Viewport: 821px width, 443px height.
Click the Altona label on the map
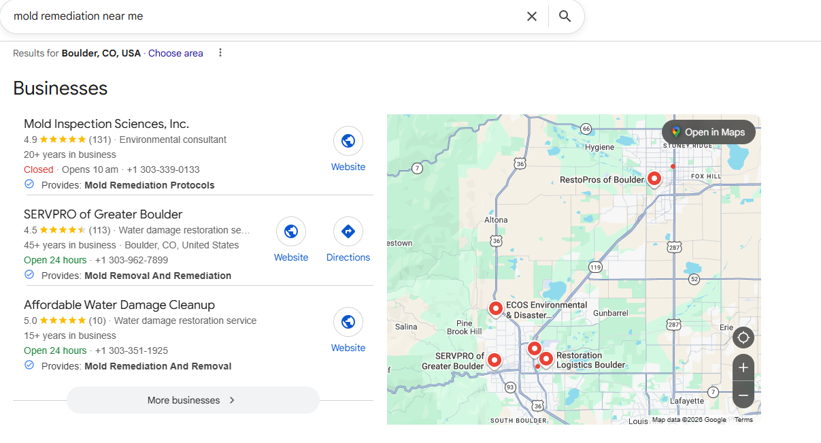tap(496, 220)
